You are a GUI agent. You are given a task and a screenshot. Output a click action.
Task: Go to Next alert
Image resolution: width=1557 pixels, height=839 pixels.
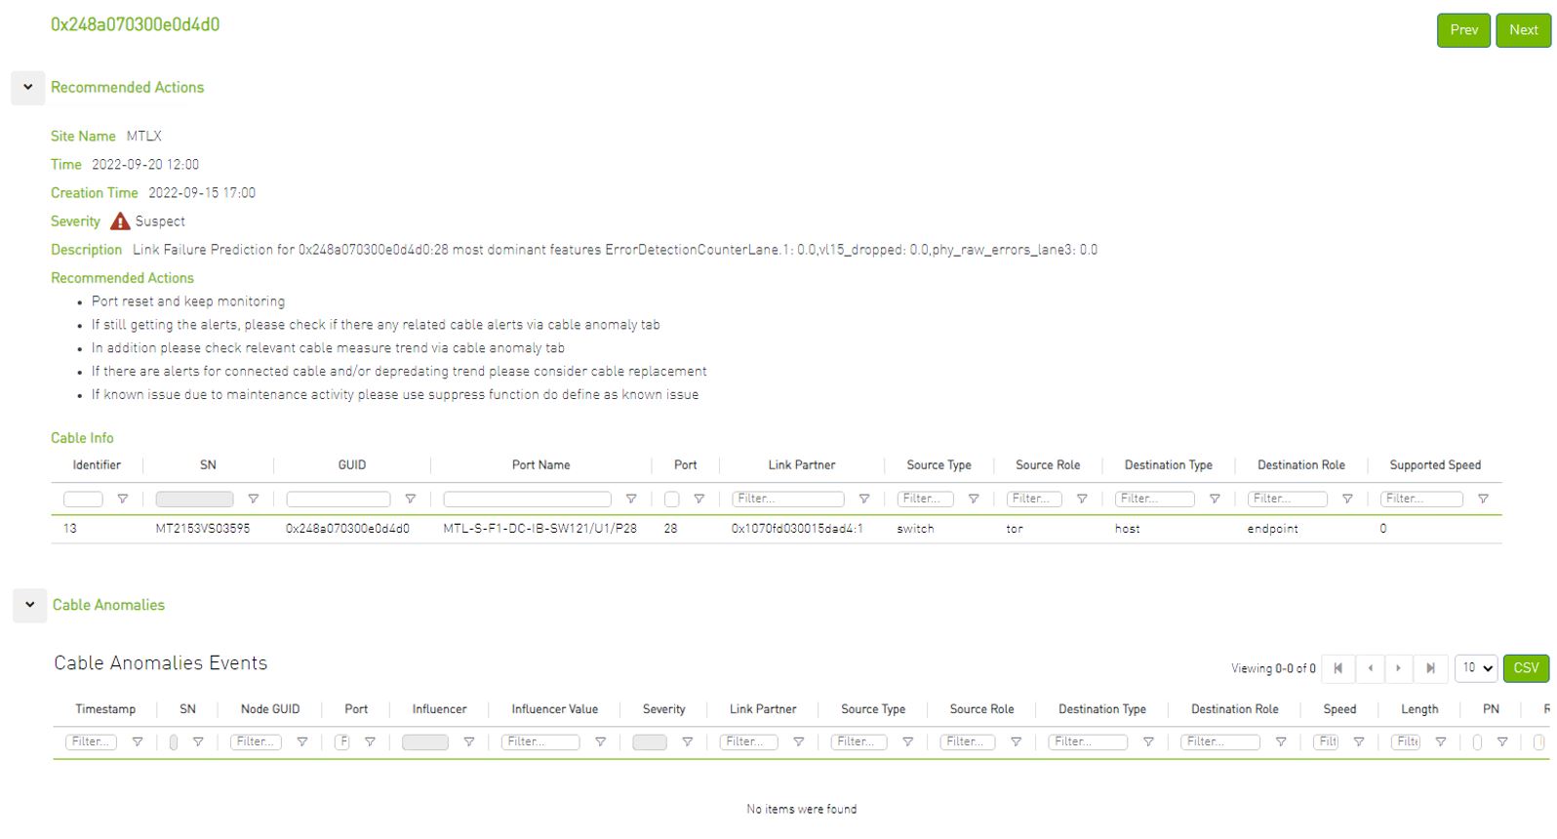[x=1523, y=30]
